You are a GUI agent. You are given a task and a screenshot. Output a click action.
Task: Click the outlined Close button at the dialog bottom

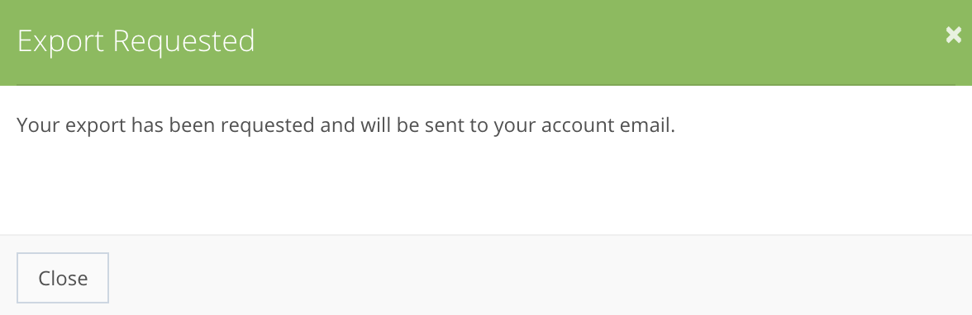point(63,278)
